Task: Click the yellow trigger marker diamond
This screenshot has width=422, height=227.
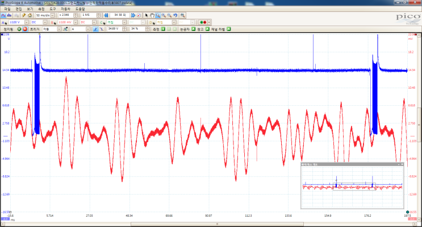Action: click(40, 35)
